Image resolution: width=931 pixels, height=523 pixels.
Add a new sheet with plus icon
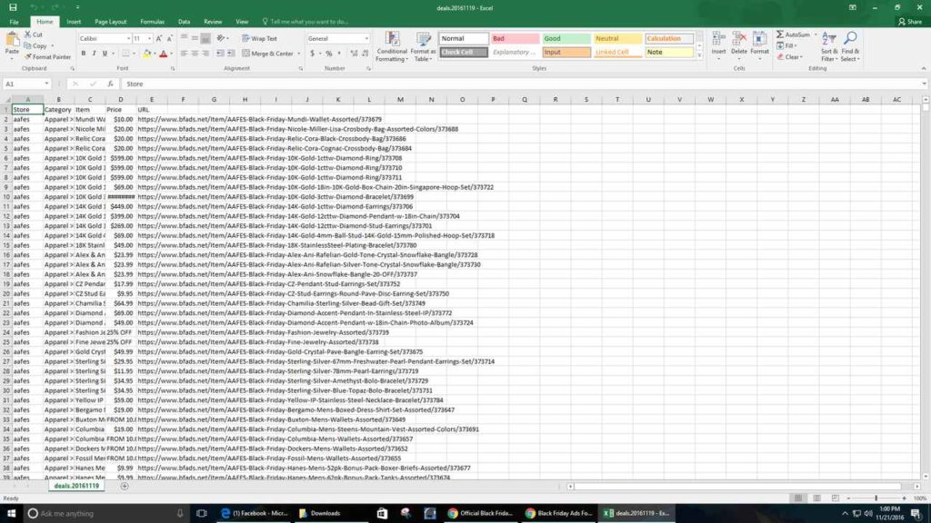[x=124, y=487]
